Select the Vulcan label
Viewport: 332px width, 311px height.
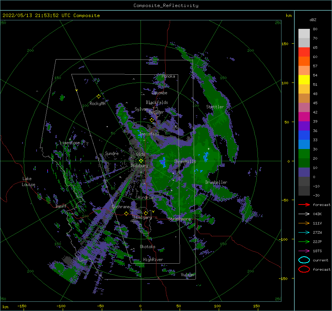point(187,275)
